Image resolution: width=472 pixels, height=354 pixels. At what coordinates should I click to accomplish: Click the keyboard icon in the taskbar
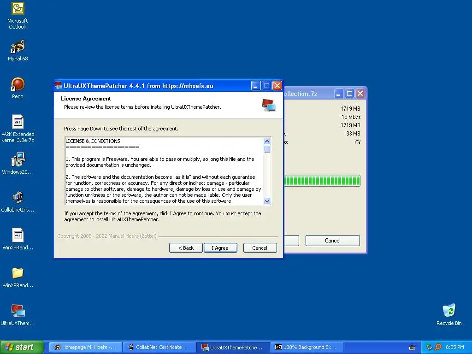click(412, 348)
